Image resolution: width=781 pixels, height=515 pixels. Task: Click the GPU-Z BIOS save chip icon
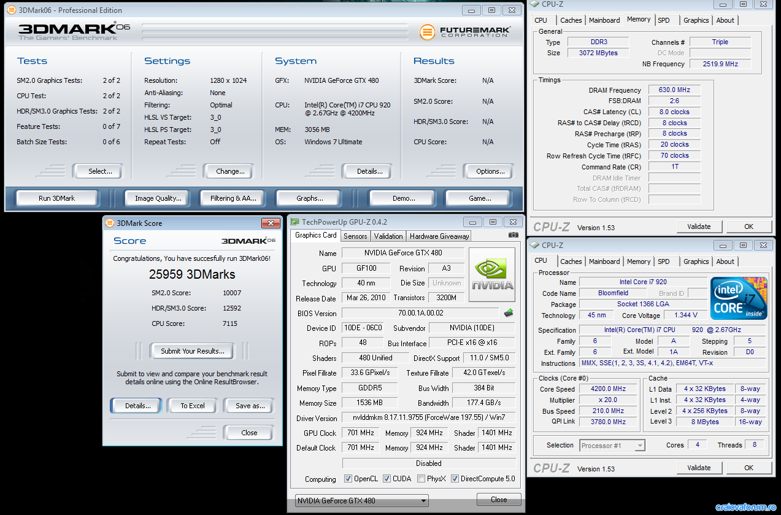(508, 313)
